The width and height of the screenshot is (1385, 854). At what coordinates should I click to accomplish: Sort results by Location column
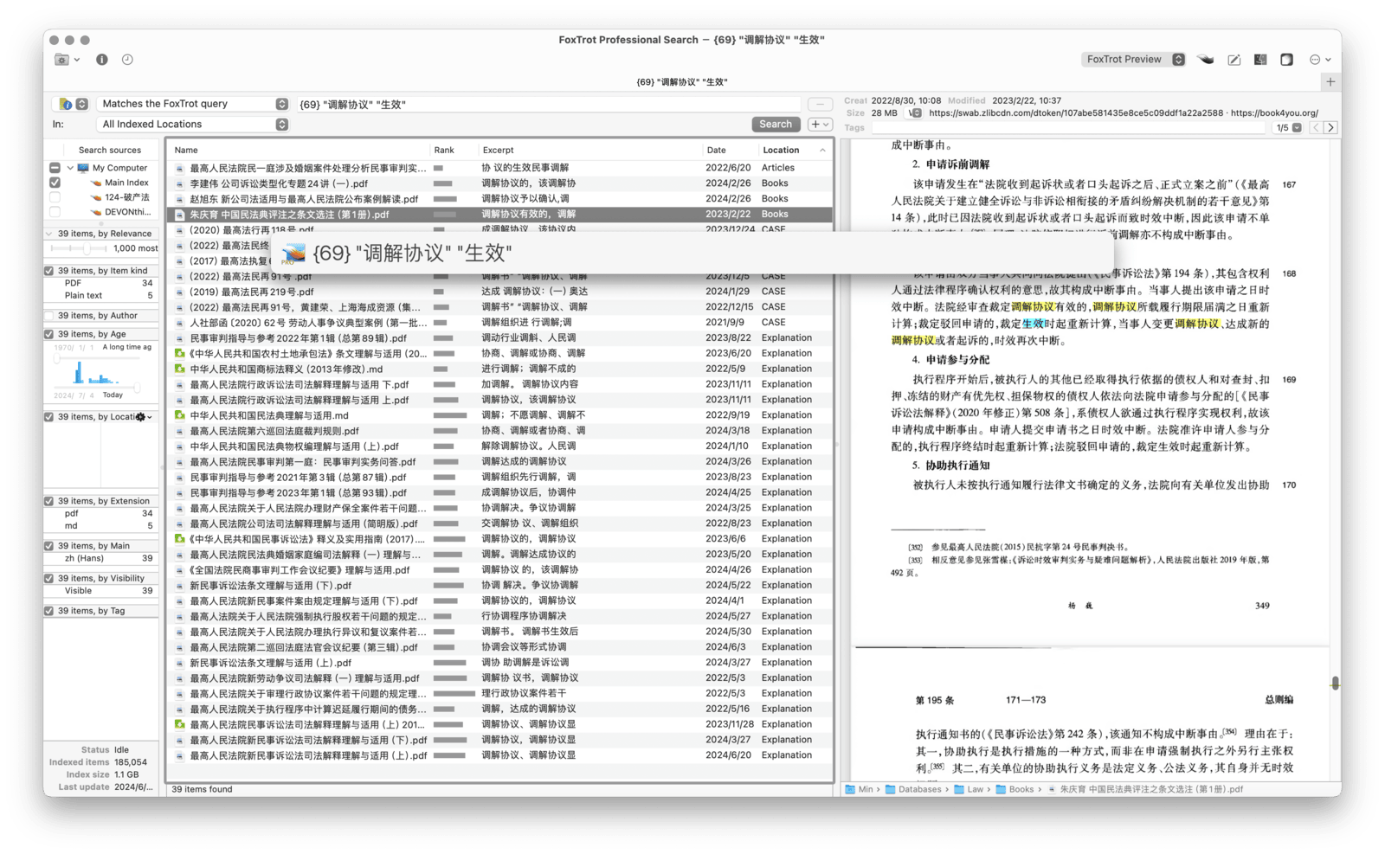coord(795,150)
